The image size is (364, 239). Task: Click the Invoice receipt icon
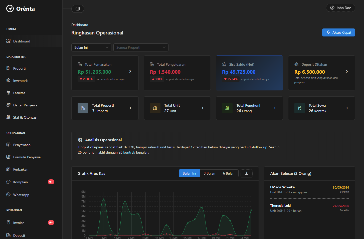click(9, 223)
